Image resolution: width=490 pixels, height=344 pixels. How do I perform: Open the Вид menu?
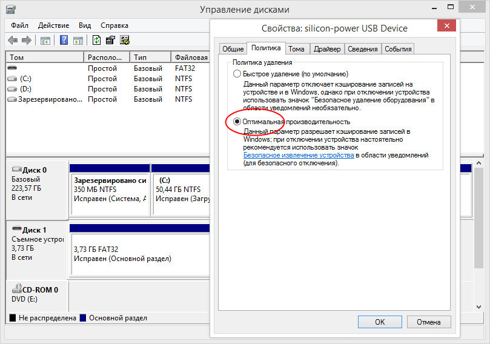point(85,25)
